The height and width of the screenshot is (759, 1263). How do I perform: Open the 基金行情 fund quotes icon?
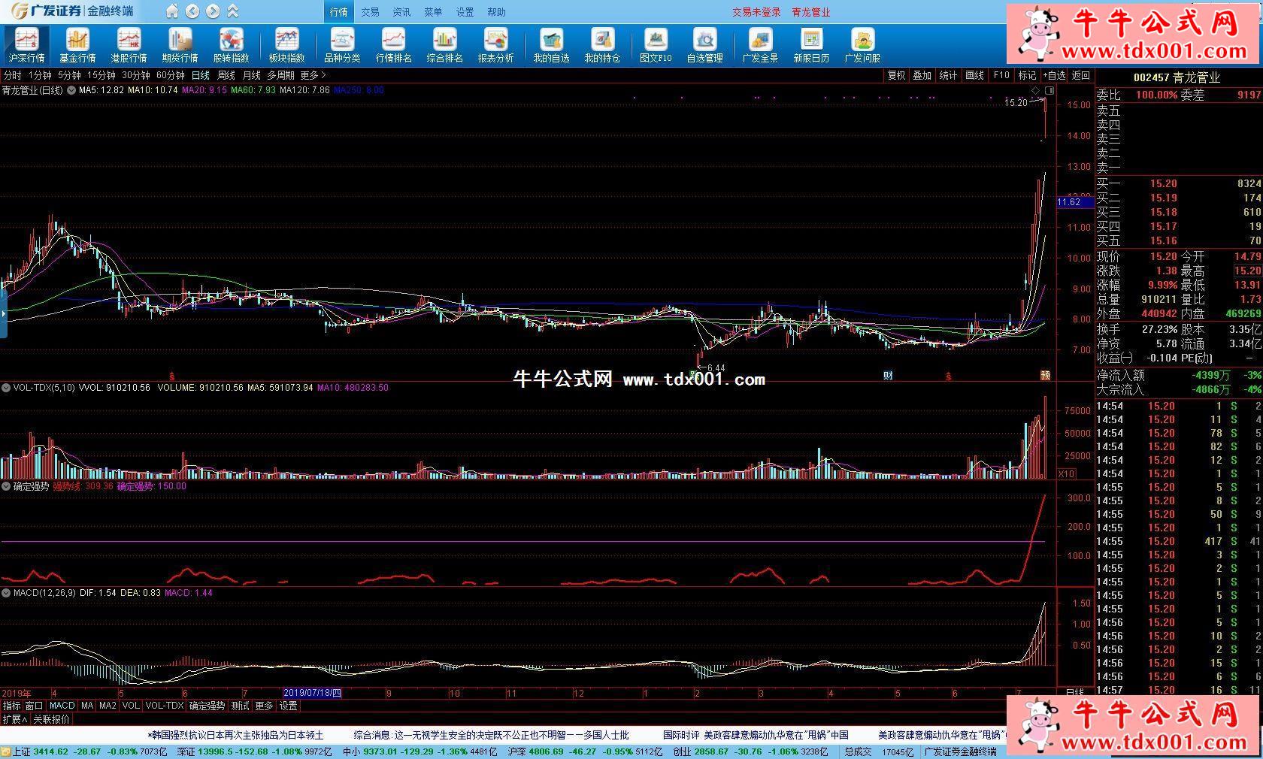click(77, 45)
